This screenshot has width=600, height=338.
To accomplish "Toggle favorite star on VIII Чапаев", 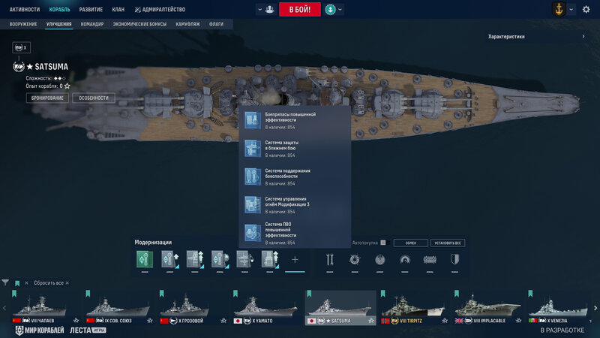I will (76, 321).
